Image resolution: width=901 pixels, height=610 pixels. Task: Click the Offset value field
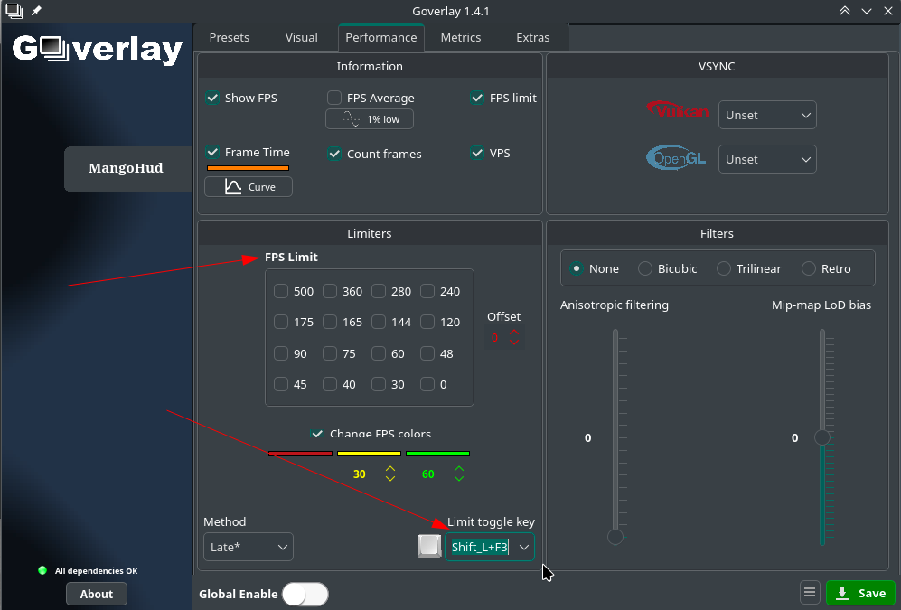[x=494, y=338]
